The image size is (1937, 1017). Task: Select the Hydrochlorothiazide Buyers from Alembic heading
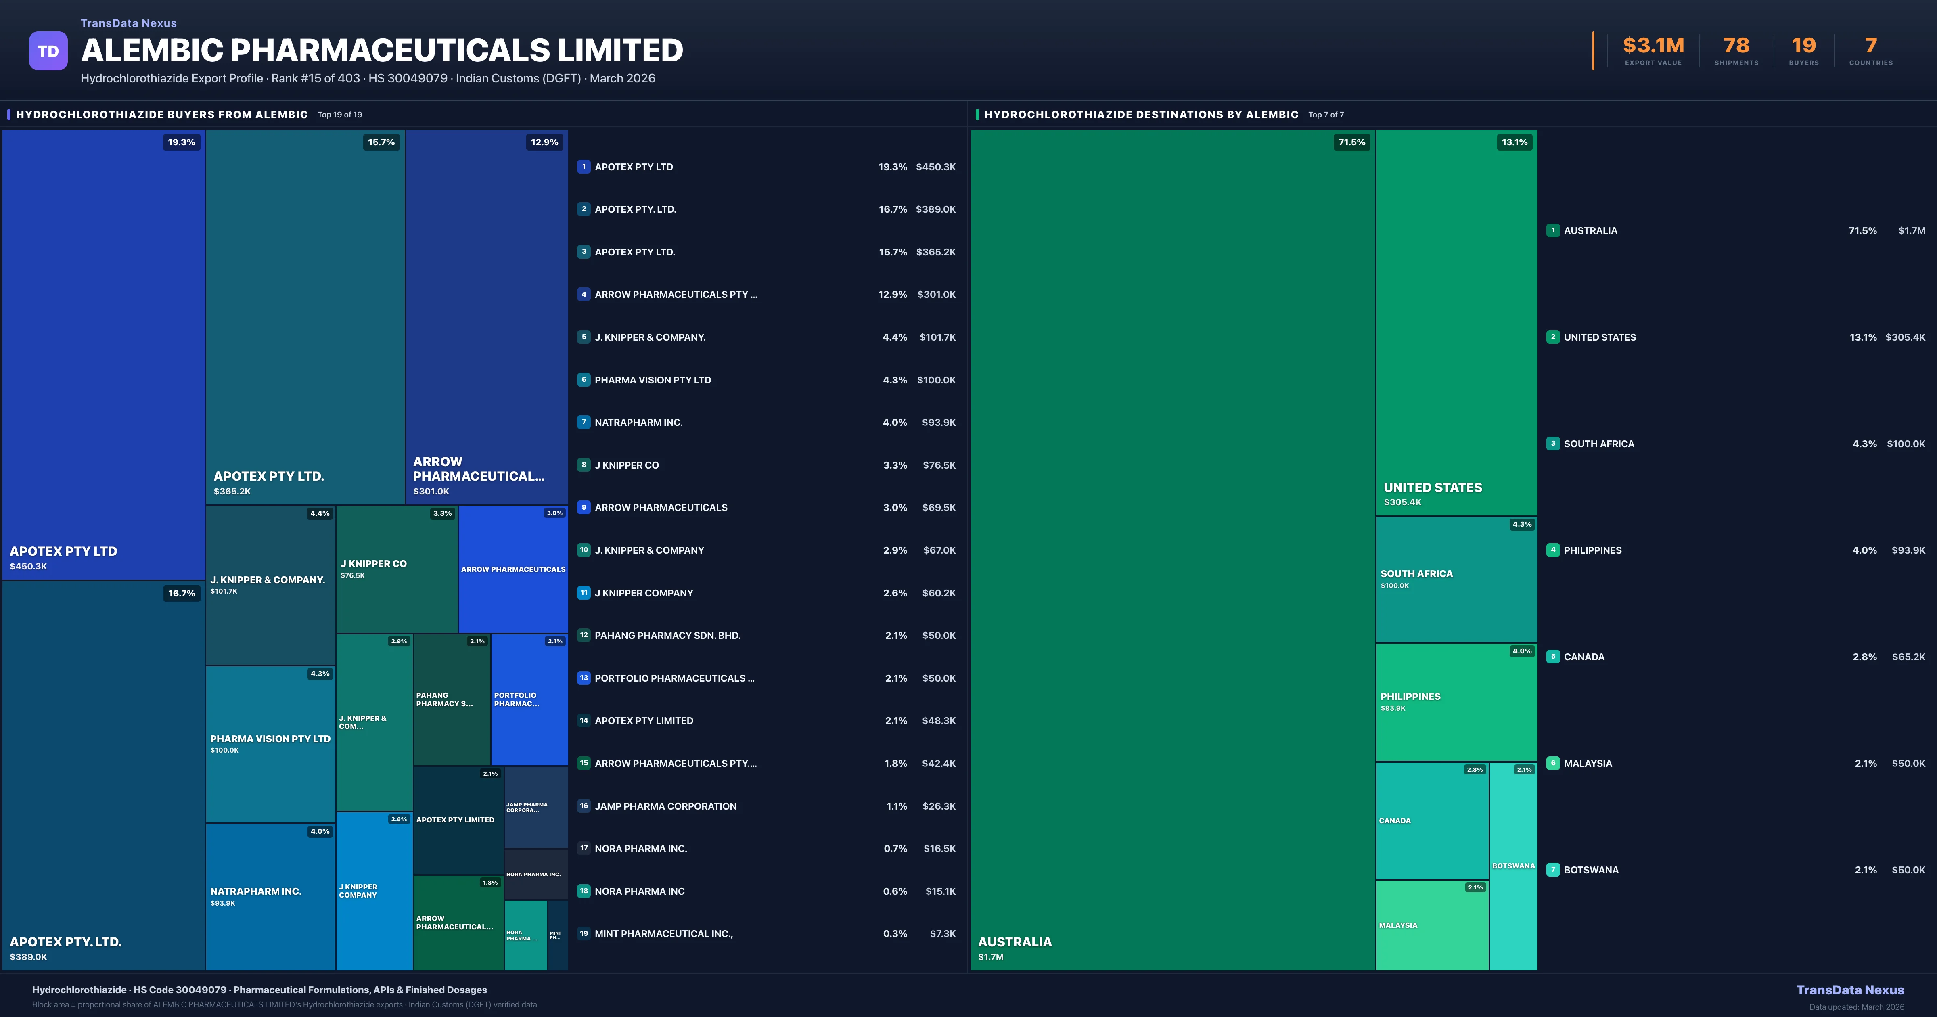coord(162,114)
